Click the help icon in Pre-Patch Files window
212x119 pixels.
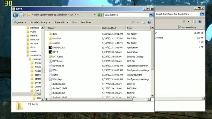[x=200, y=21]
